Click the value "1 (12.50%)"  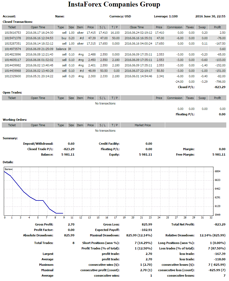coord(143,248)
